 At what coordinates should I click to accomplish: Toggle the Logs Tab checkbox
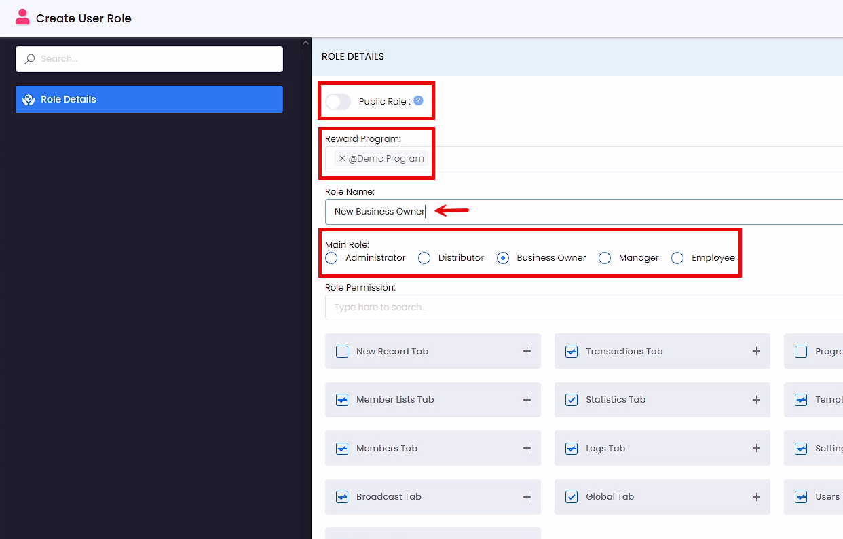pos(572,449)
